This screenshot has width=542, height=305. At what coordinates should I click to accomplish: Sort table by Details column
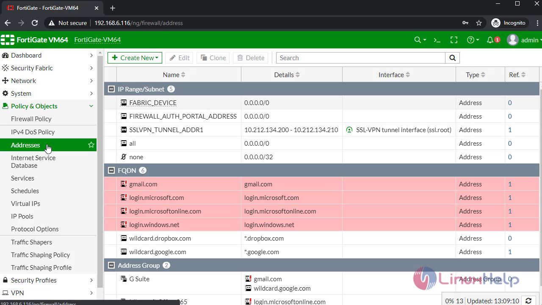tap(287, 75)
